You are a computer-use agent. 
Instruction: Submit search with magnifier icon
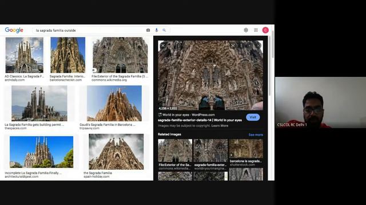coord(164,30)
